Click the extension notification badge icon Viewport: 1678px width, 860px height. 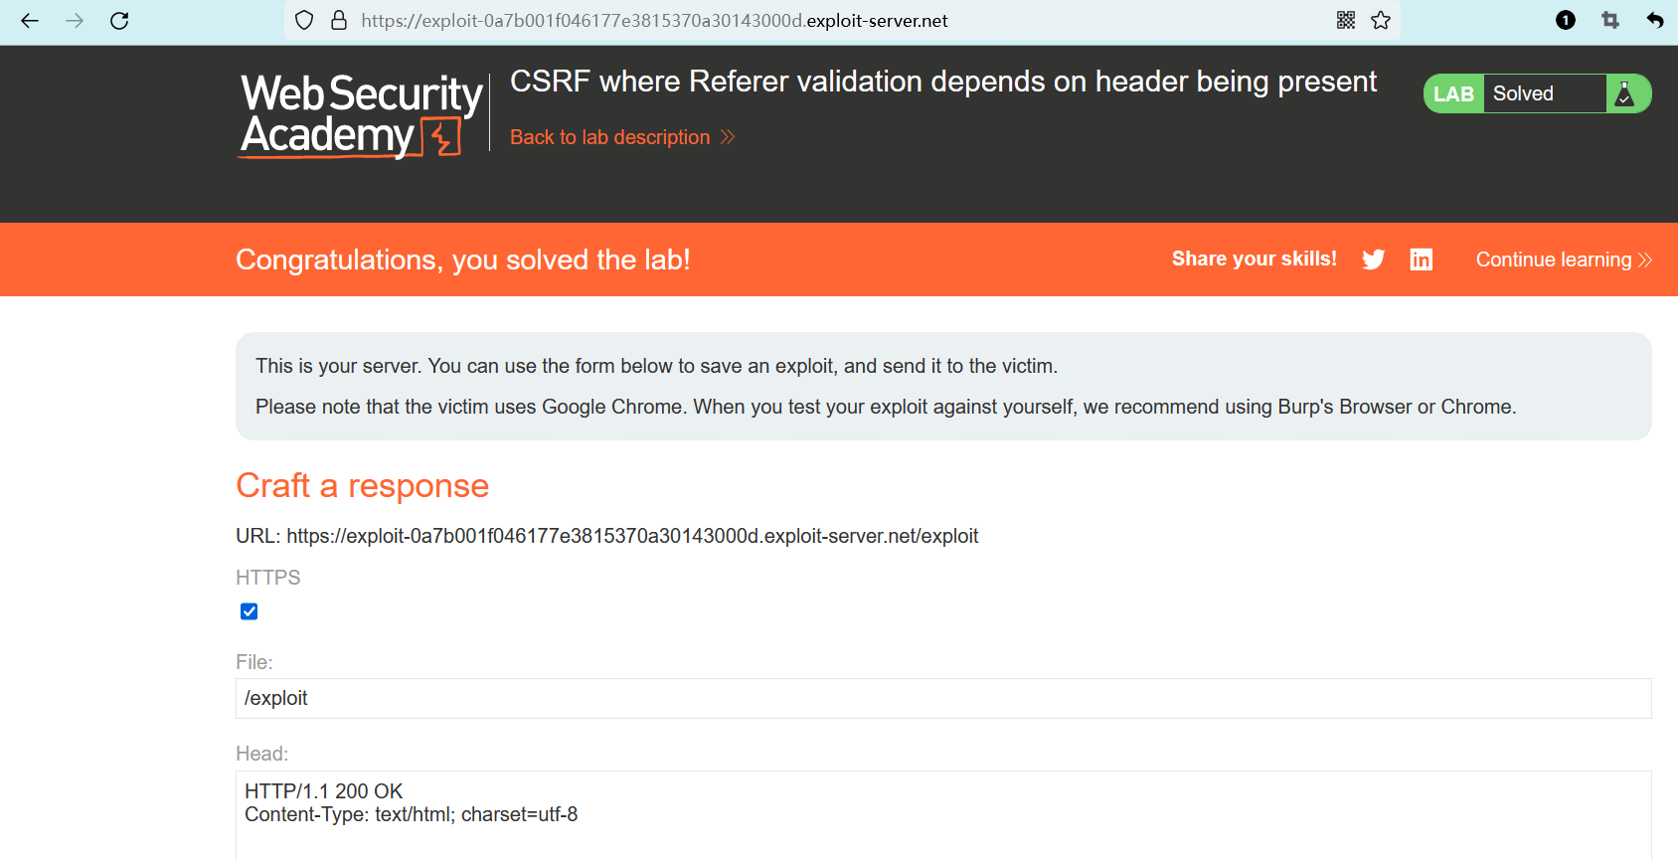1566,21
